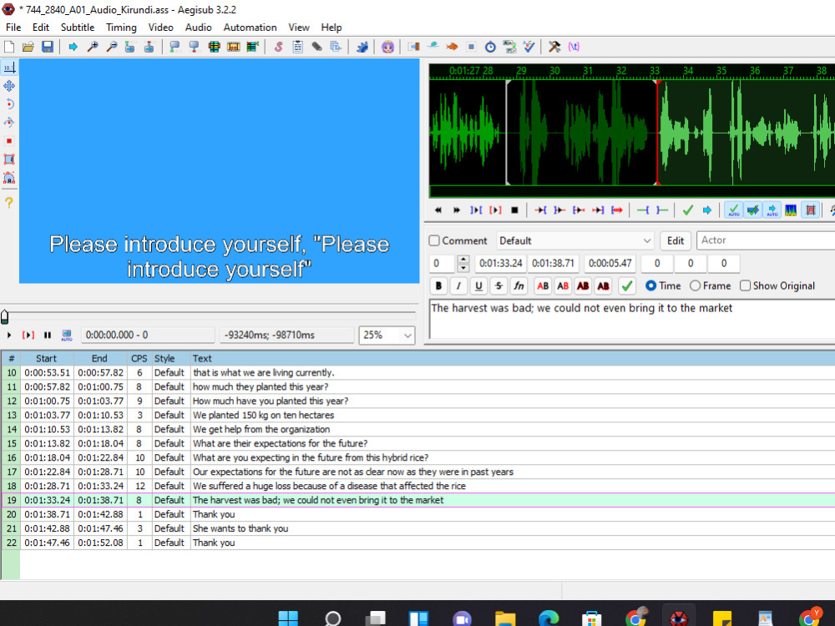The height and width of the screenshot is (626, 835).
Task: Open the Fonts Collector icon
Action: pos(336,47)
